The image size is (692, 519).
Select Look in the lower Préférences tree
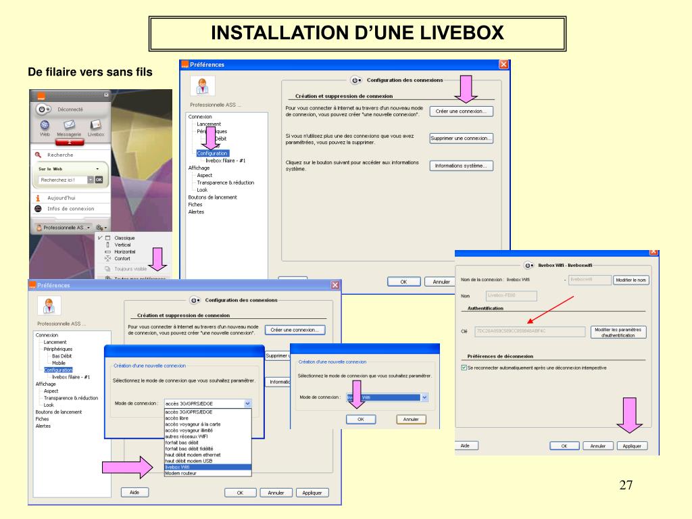coord(49,405)
